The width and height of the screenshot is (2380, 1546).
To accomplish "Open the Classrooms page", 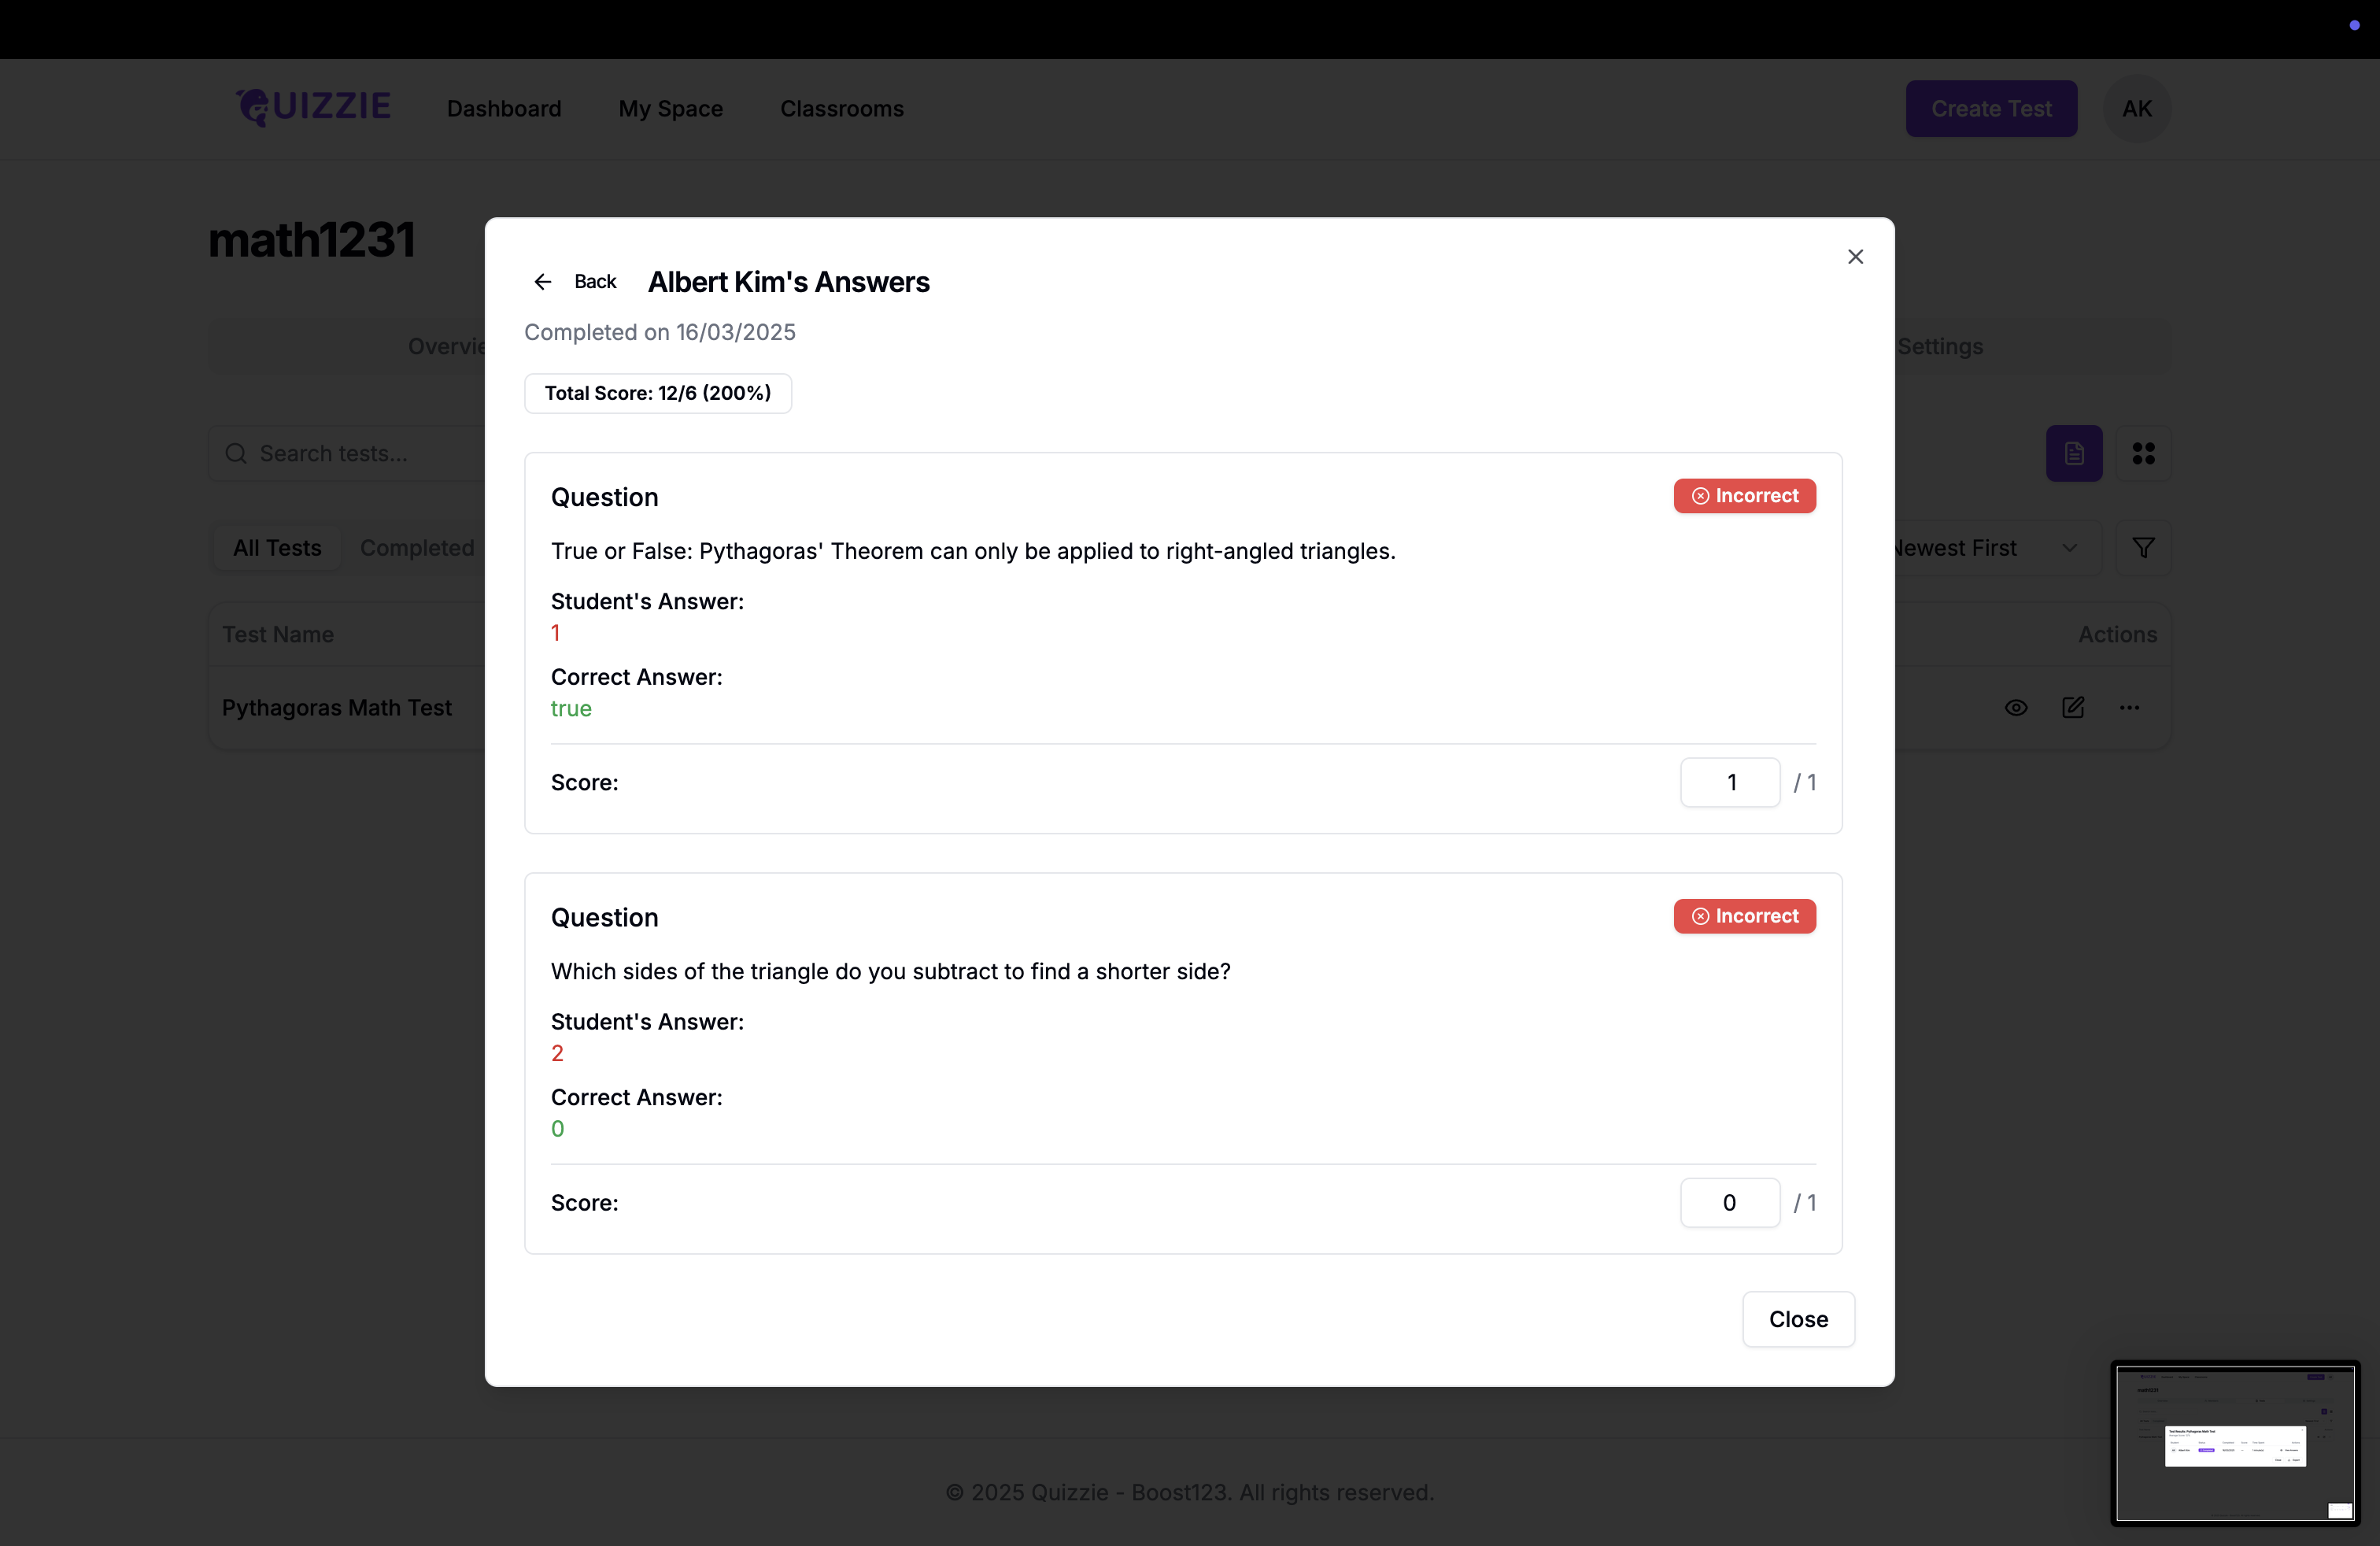I will pyautogui.click(x=841, y=108).
